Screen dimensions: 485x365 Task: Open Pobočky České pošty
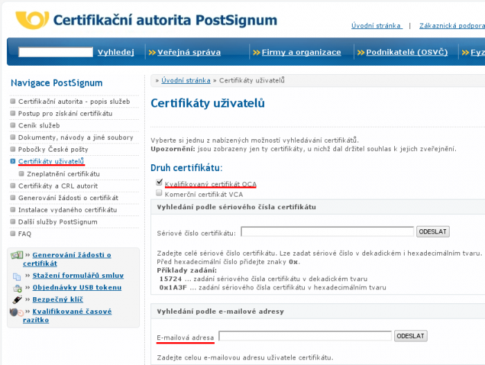pyautogui.click(x=53, y=150)
